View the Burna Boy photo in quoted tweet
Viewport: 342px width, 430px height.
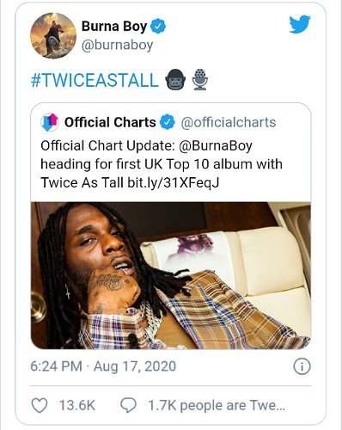click(171, 275)
